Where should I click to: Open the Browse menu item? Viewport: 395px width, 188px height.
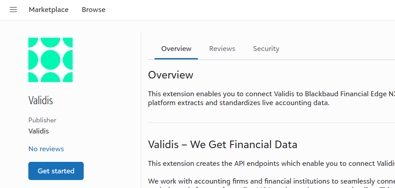[93, 10]
